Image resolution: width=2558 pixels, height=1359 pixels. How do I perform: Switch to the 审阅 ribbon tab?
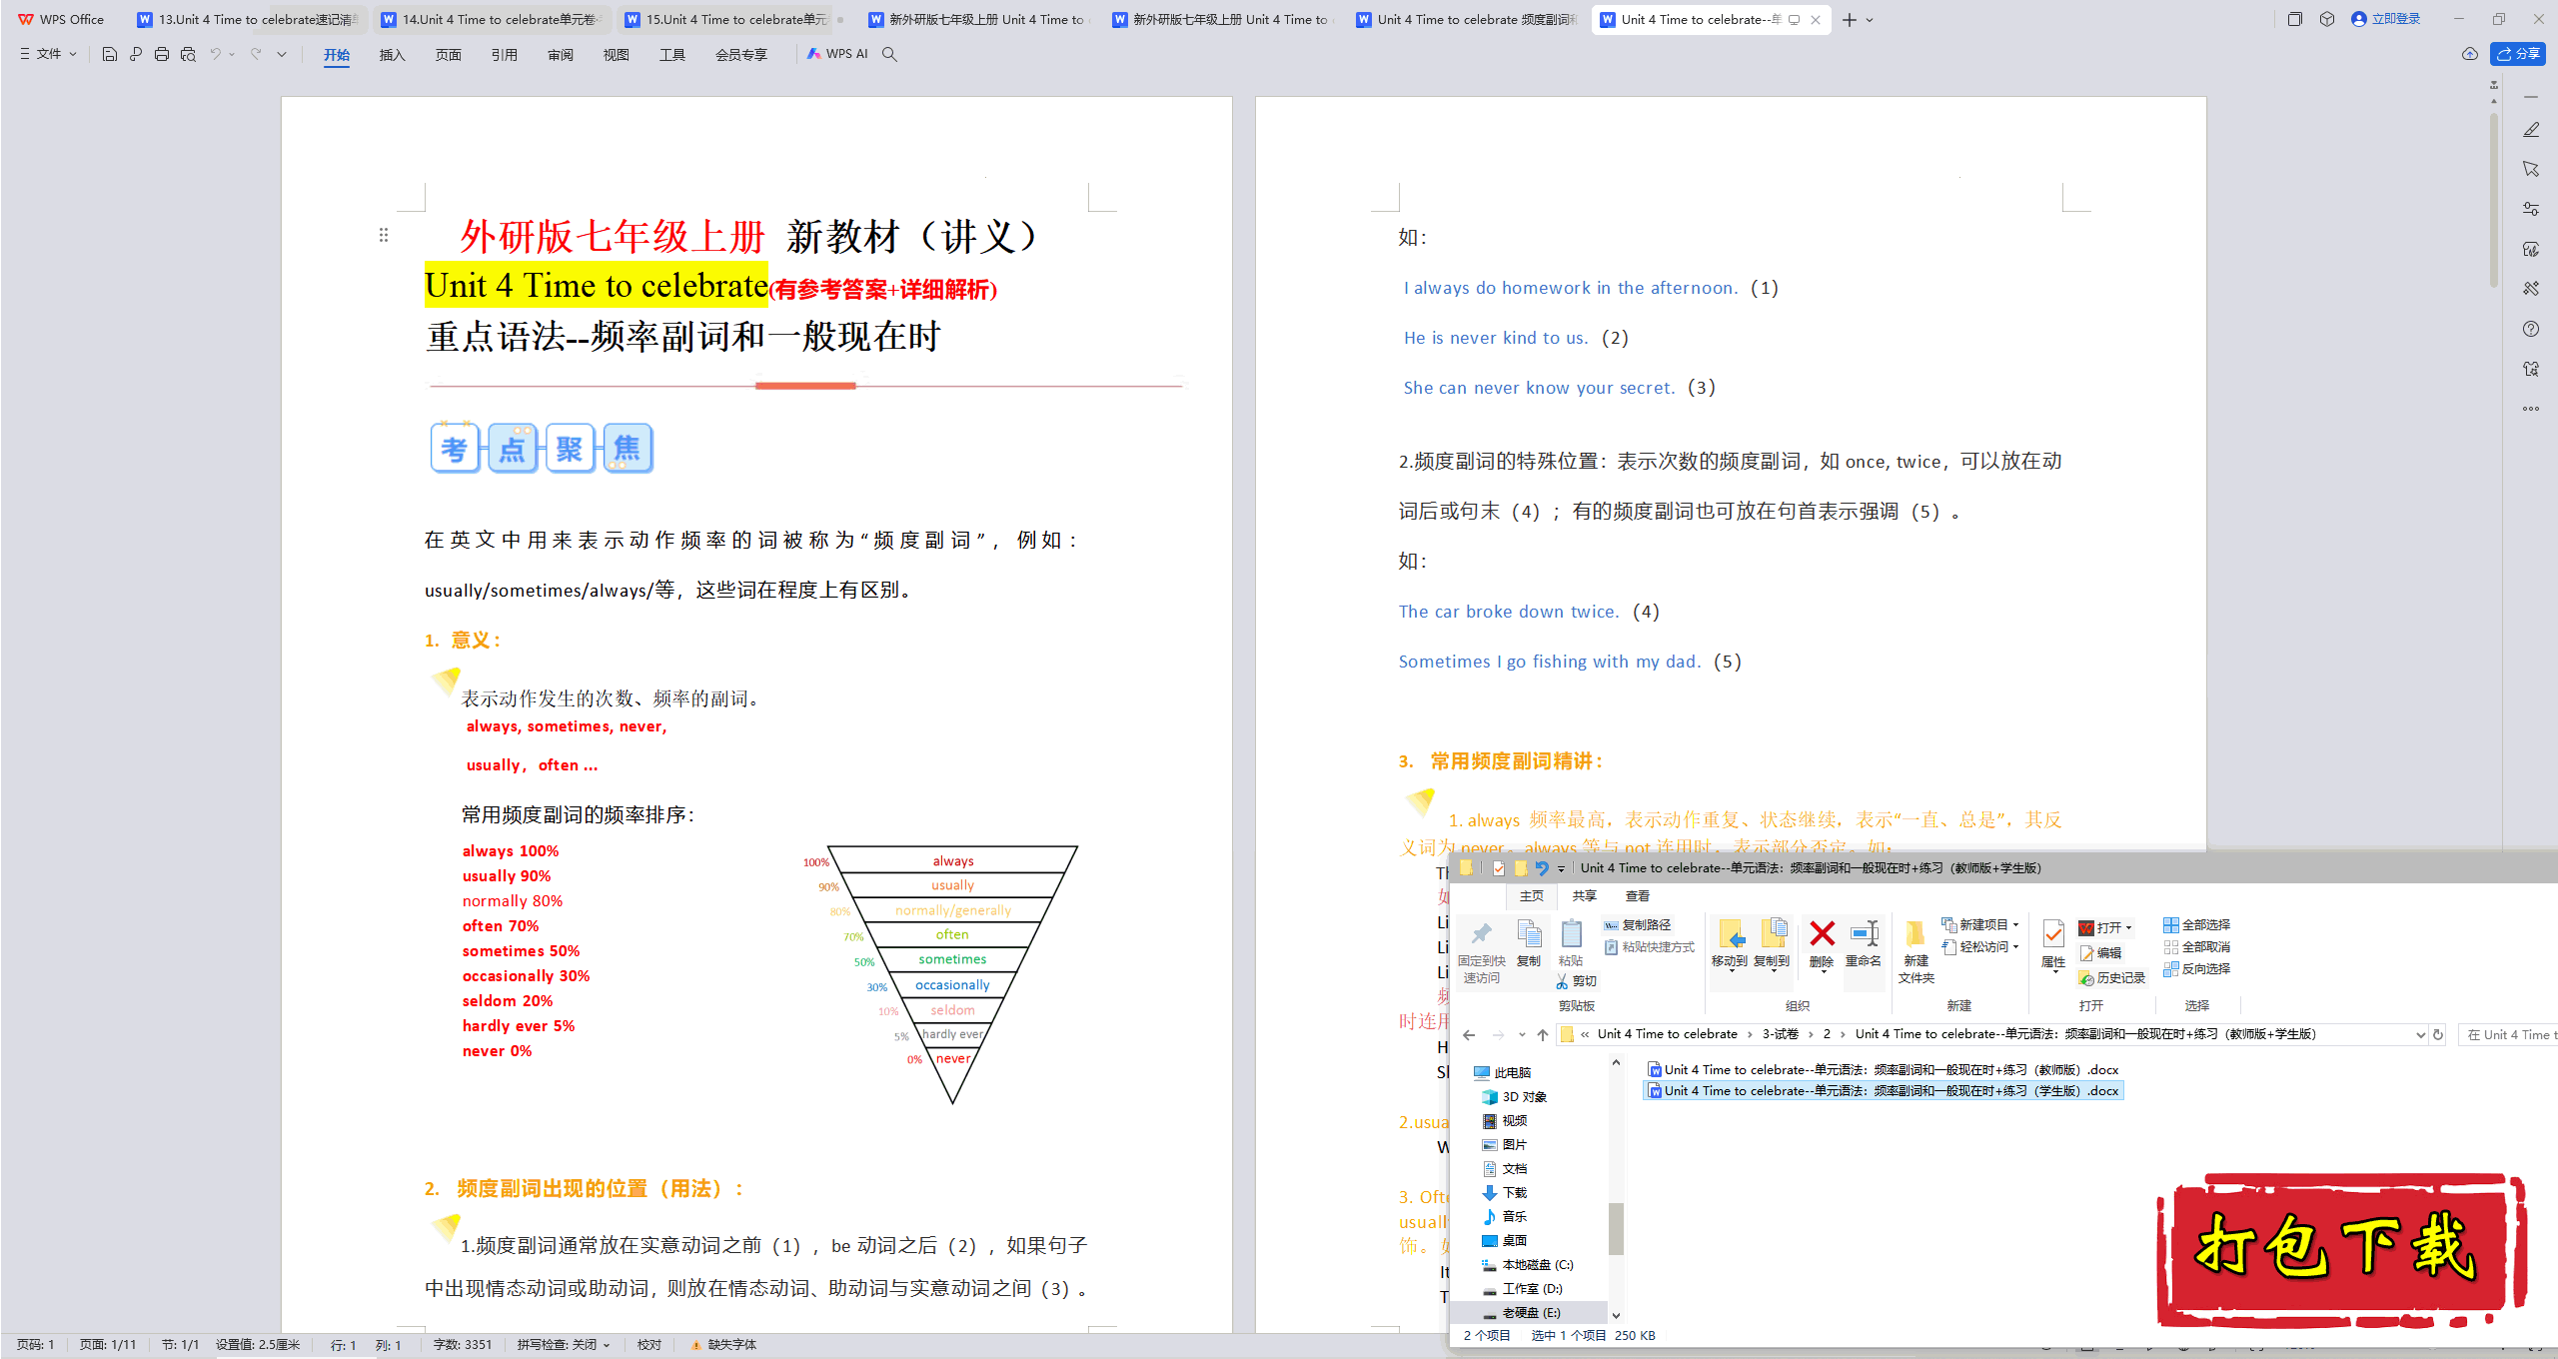560,55
